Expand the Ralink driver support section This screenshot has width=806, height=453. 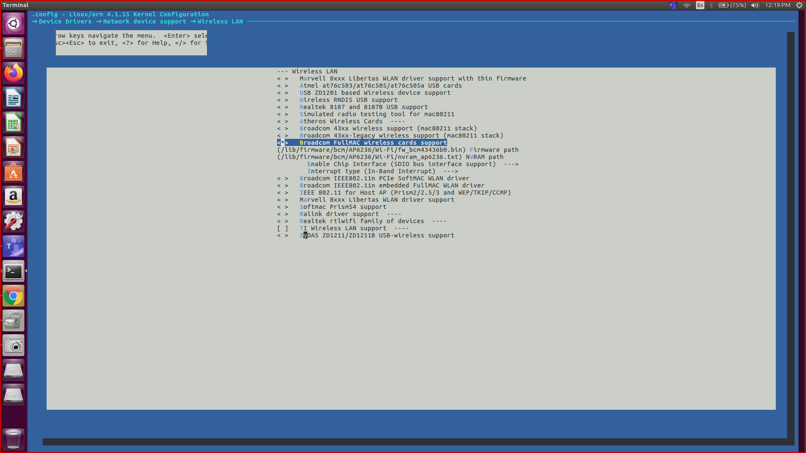tap(339, 214)
